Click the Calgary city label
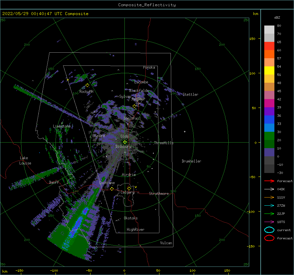The height and width of the screenshot is (275, 294). [x=127, y=192]
